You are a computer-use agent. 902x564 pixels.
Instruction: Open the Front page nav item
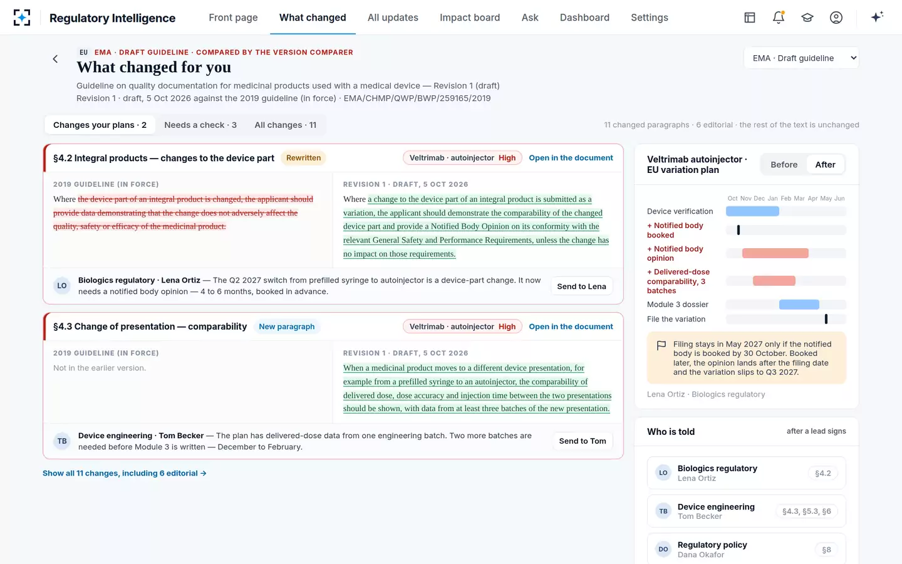233,18
